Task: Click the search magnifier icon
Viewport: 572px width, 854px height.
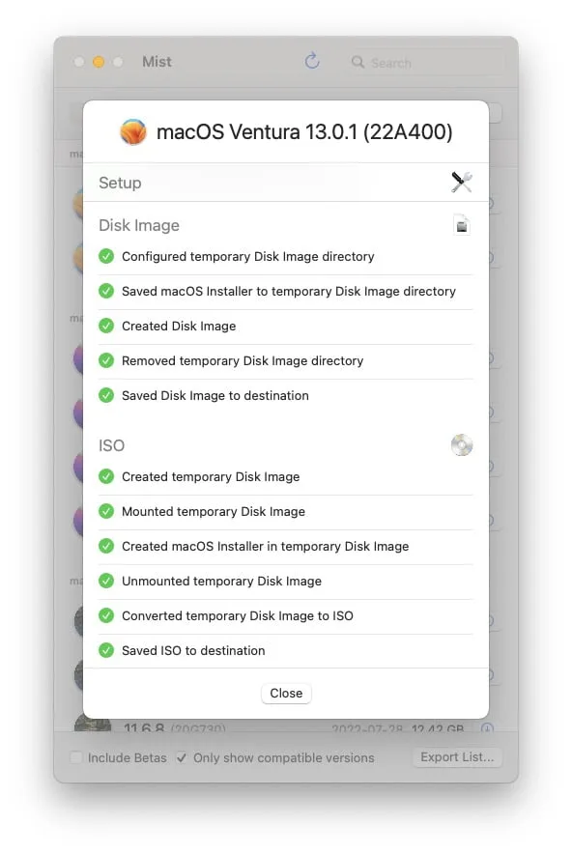Action: [357, 62]
